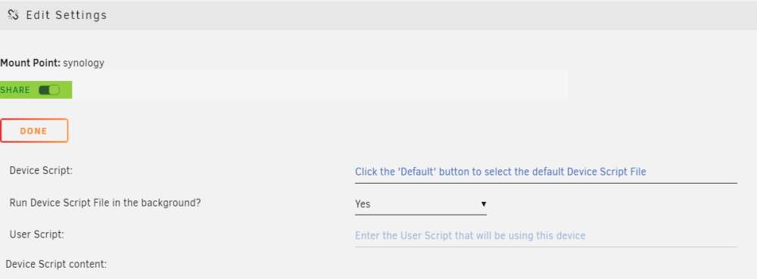Focus the Device Script input field
Screen dimensions: 757x279
(546, 172)
